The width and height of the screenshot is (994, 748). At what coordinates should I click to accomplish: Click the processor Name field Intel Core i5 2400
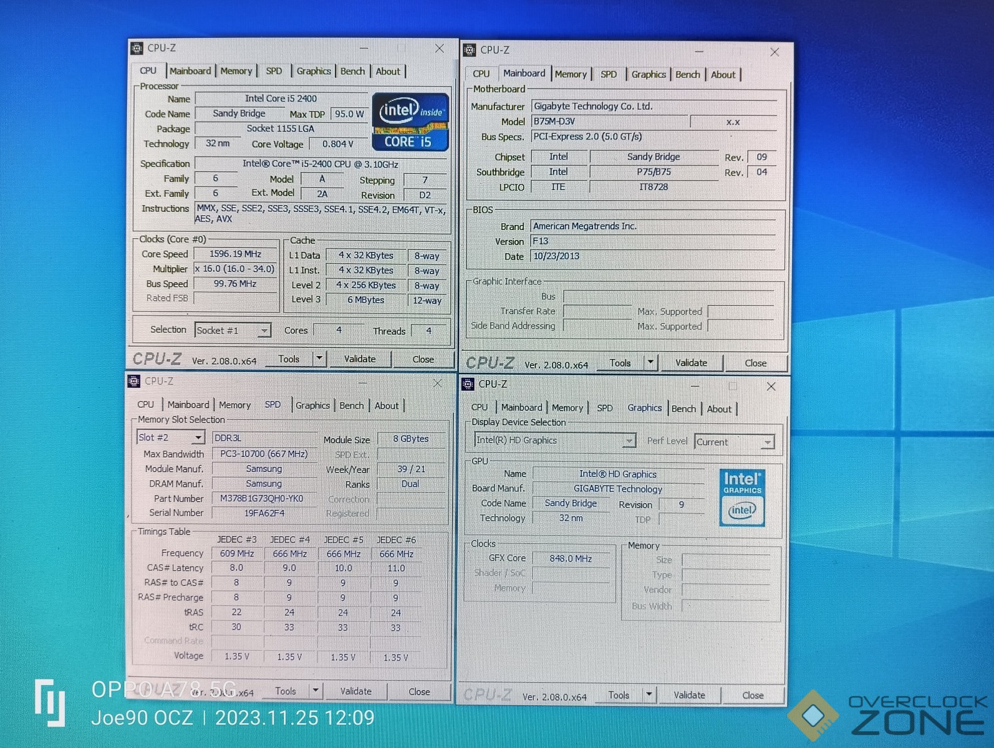(281, 98)
